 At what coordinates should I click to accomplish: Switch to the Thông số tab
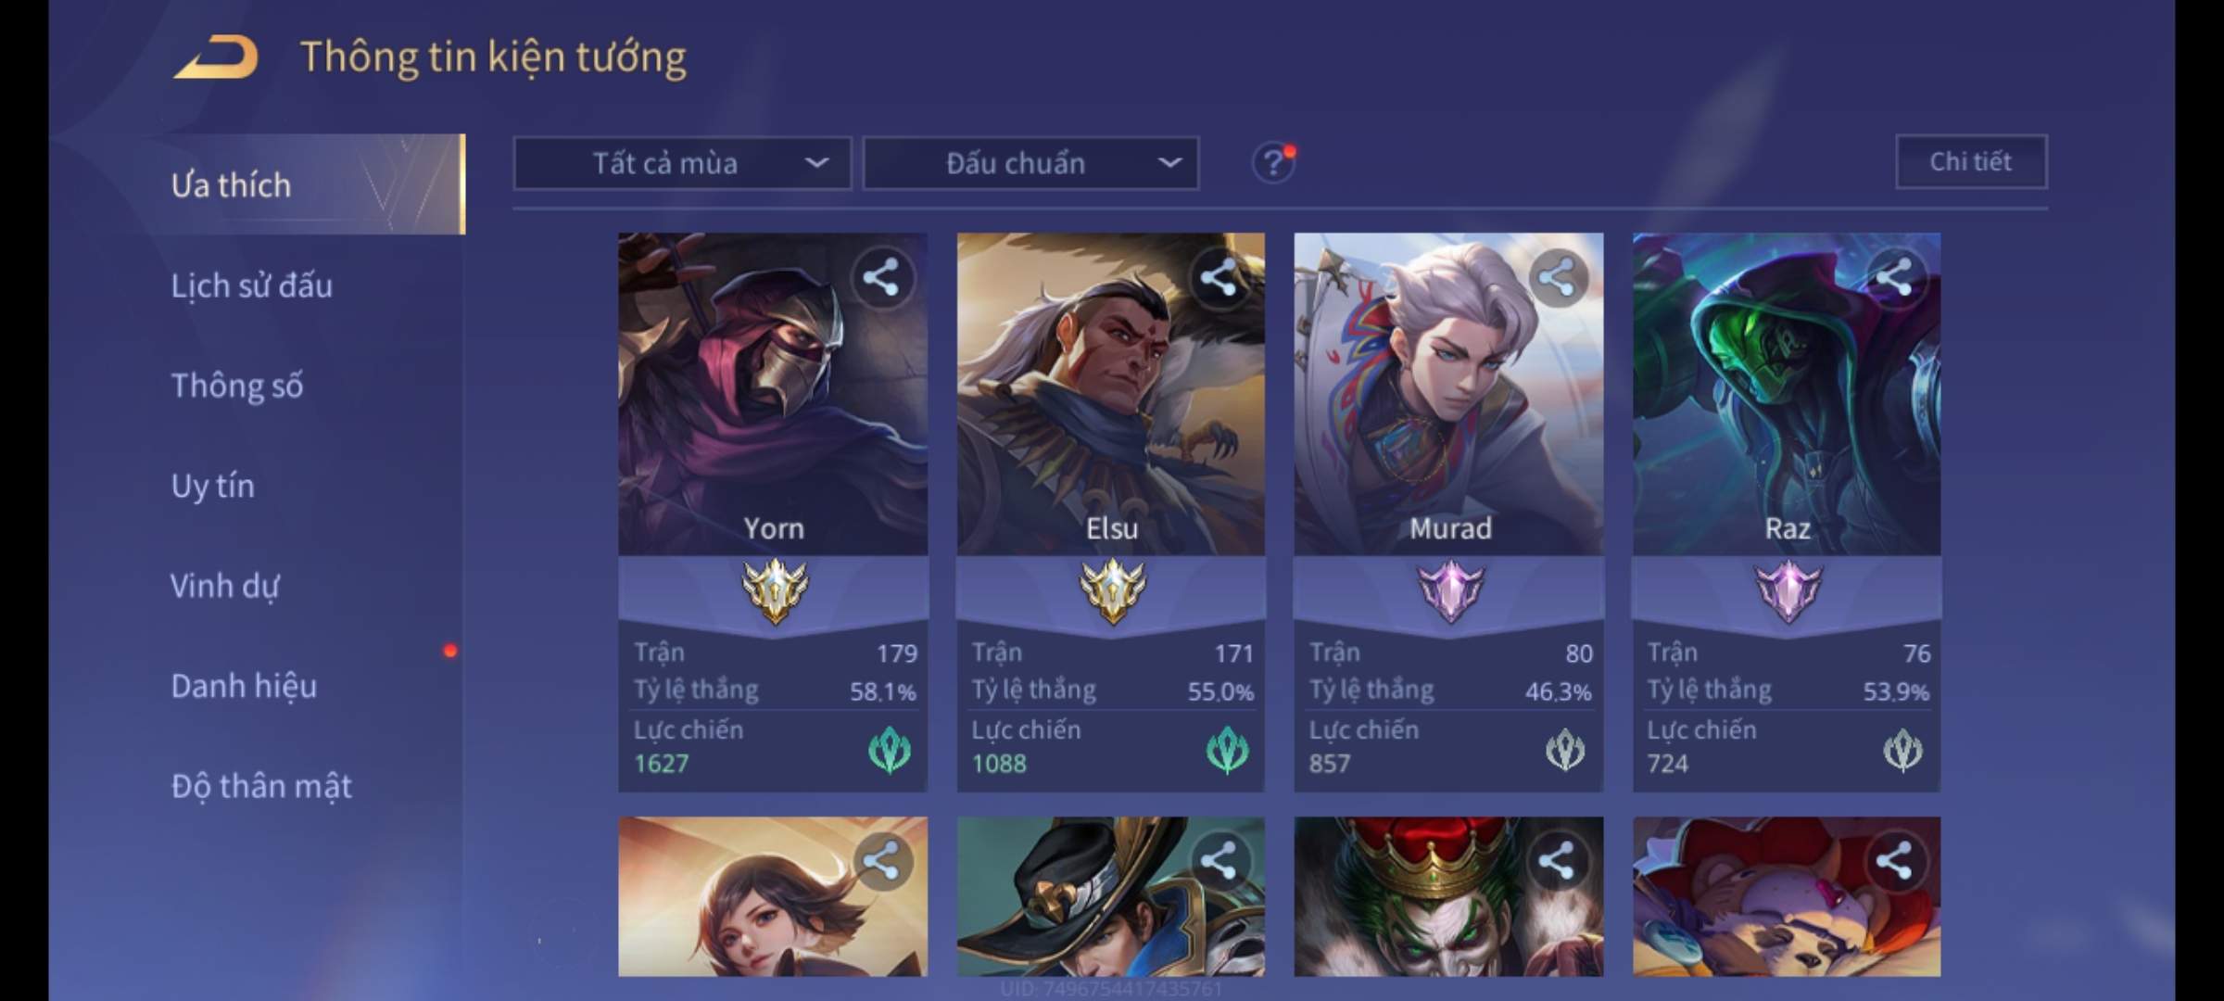tap(237, 386)
